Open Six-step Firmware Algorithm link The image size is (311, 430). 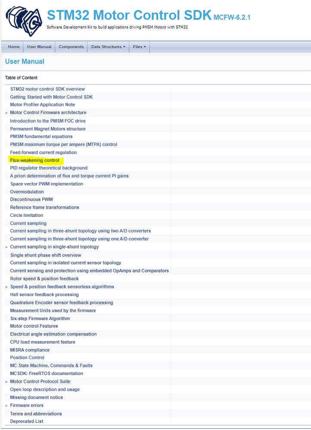tap(40, 319)
